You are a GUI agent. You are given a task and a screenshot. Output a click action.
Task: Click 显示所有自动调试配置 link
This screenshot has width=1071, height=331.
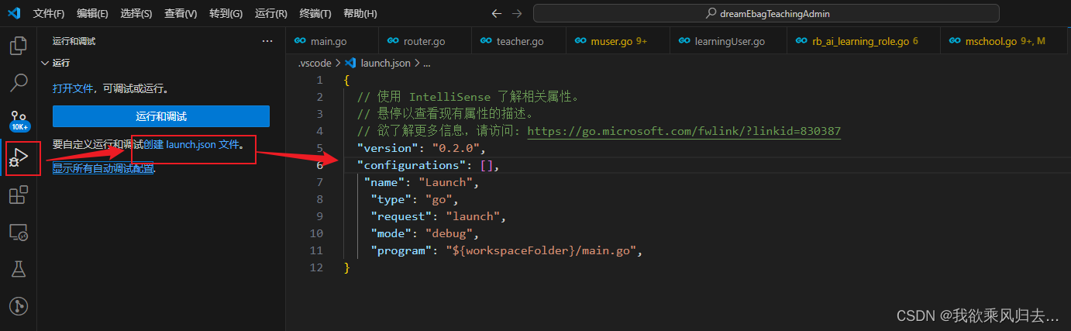tap(103, 167)
